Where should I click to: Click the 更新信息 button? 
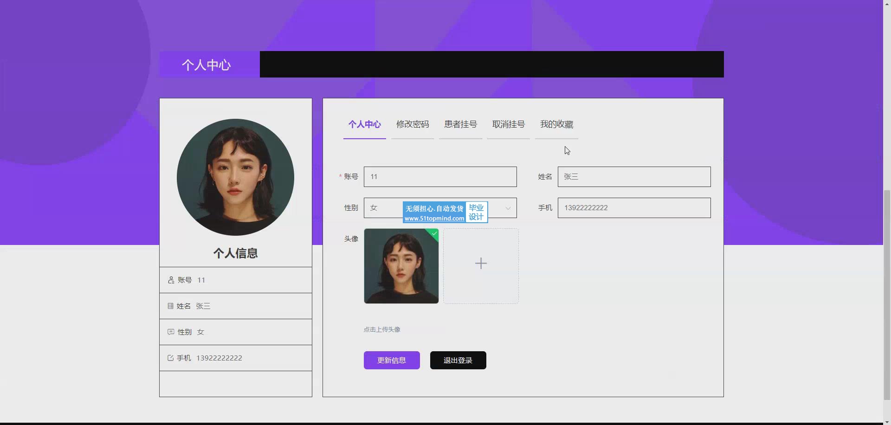pyautogui.click(x=392, y=360)
